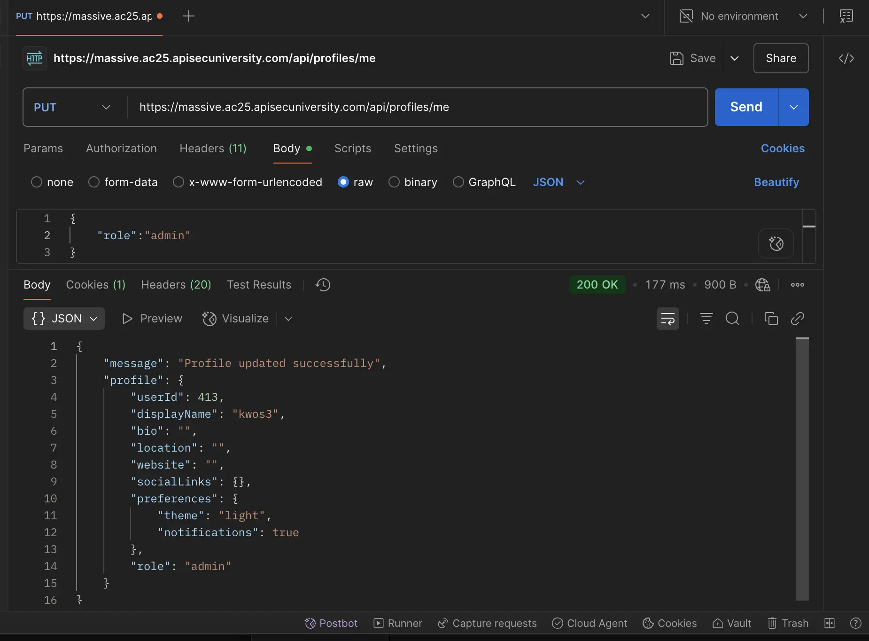Expand the Visualize options chevron
869x641 pixels.
(x=288, y=319)
